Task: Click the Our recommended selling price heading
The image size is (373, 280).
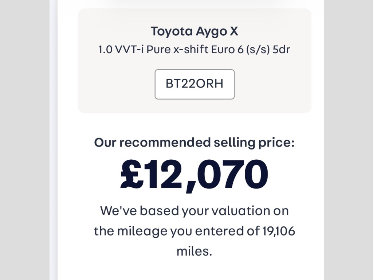Action: (194, 142)
